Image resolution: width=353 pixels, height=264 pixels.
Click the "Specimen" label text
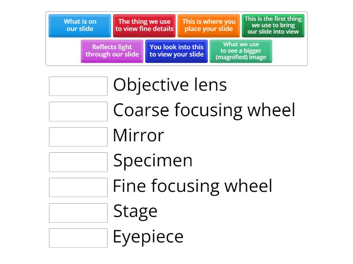153,161
